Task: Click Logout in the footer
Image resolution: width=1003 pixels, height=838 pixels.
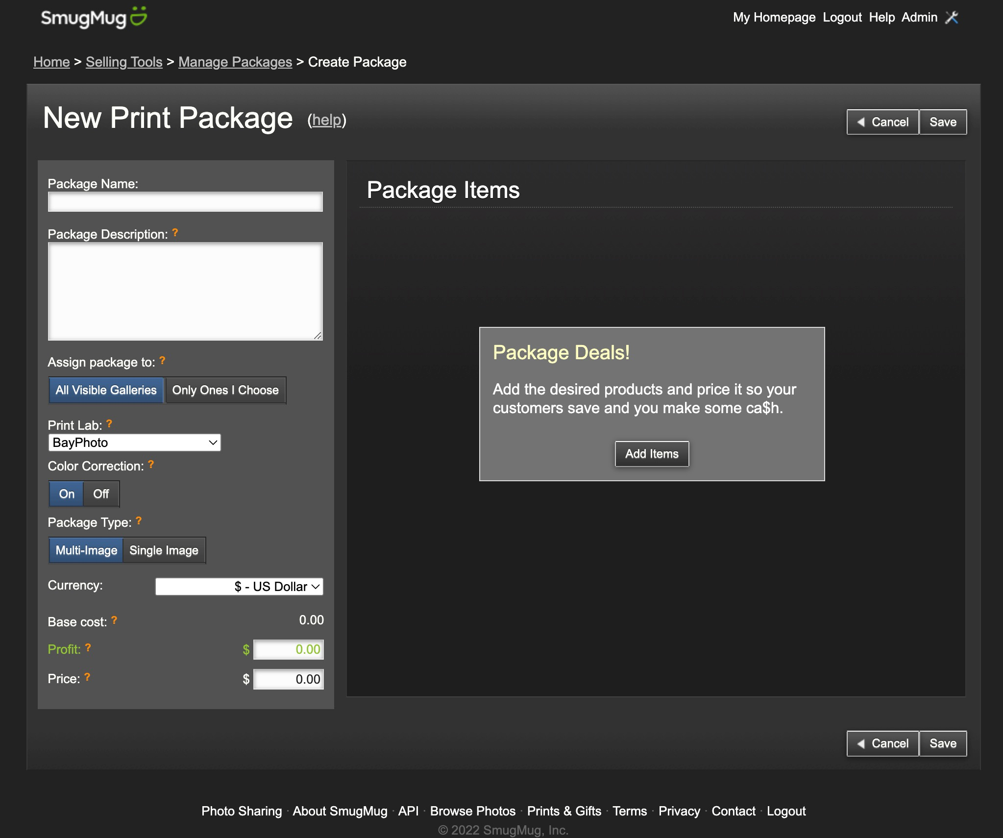Action: click(786, 811)
